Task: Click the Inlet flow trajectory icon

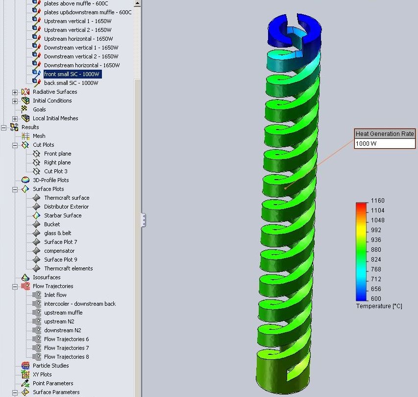Action: tap(37, 295)
